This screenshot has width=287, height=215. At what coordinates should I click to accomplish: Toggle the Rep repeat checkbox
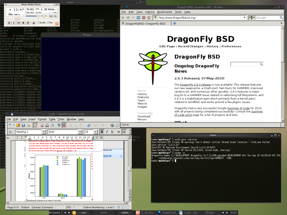[48, 23]
